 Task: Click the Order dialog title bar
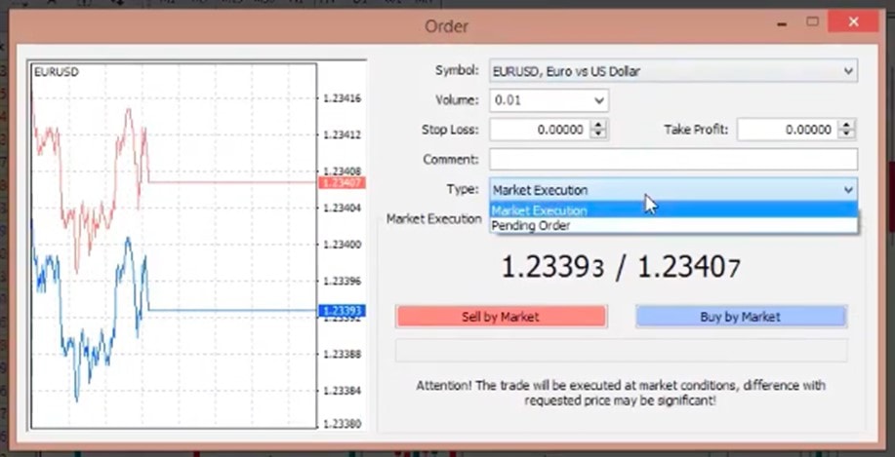(x=447, y=26)
